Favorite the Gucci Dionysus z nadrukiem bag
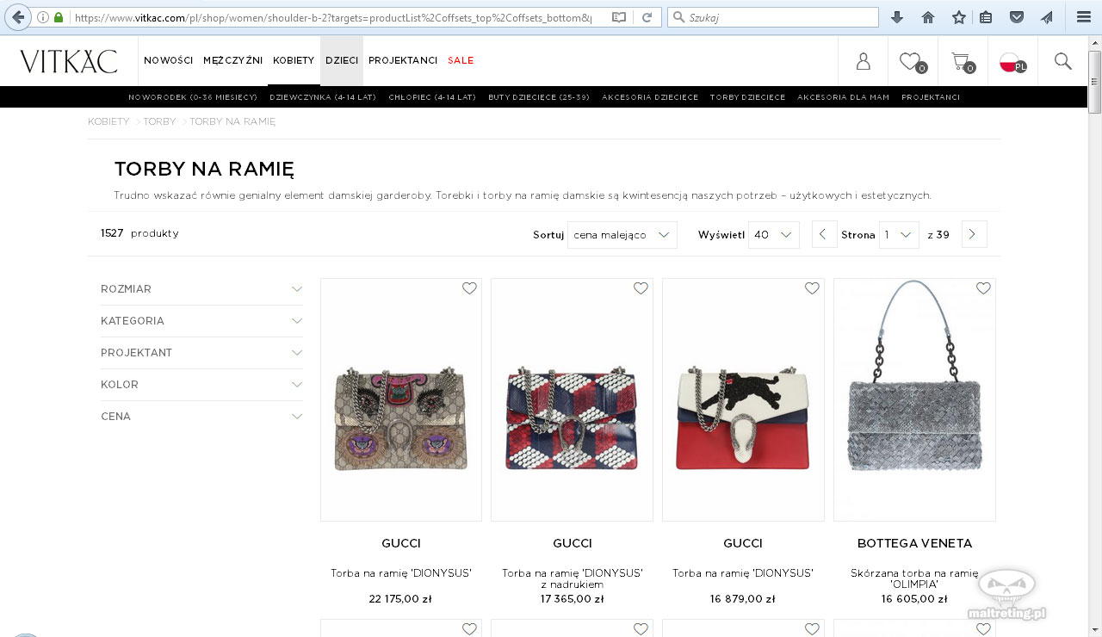The image size is (1102, 637). pyautogui.click(x=641, y=288)
